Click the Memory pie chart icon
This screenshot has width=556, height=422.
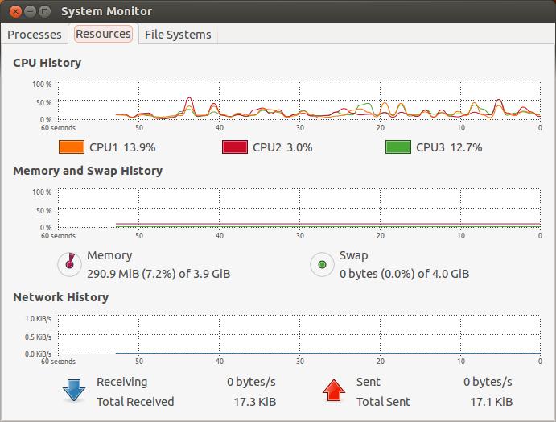pos(70,263)
